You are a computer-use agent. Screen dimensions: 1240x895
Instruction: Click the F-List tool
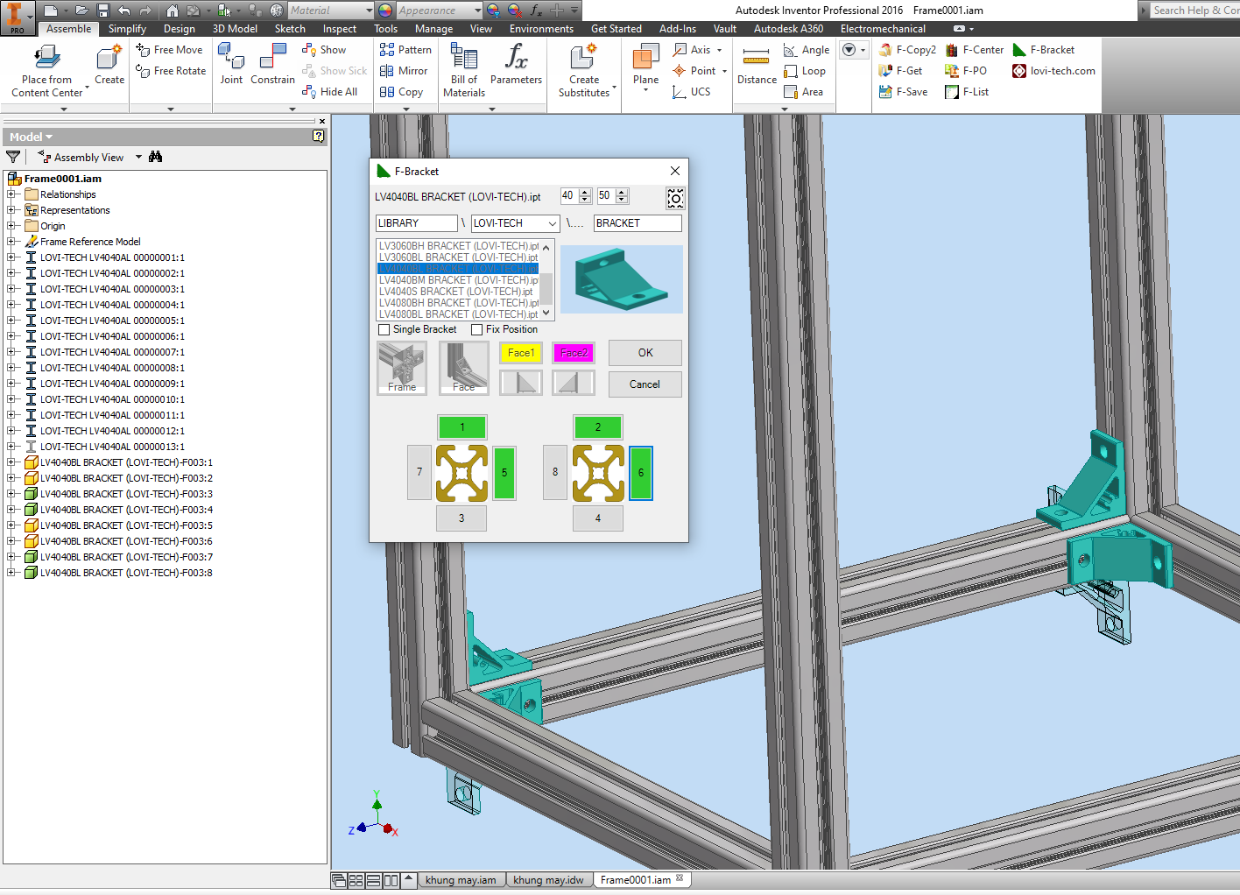(x=967, y=92)
